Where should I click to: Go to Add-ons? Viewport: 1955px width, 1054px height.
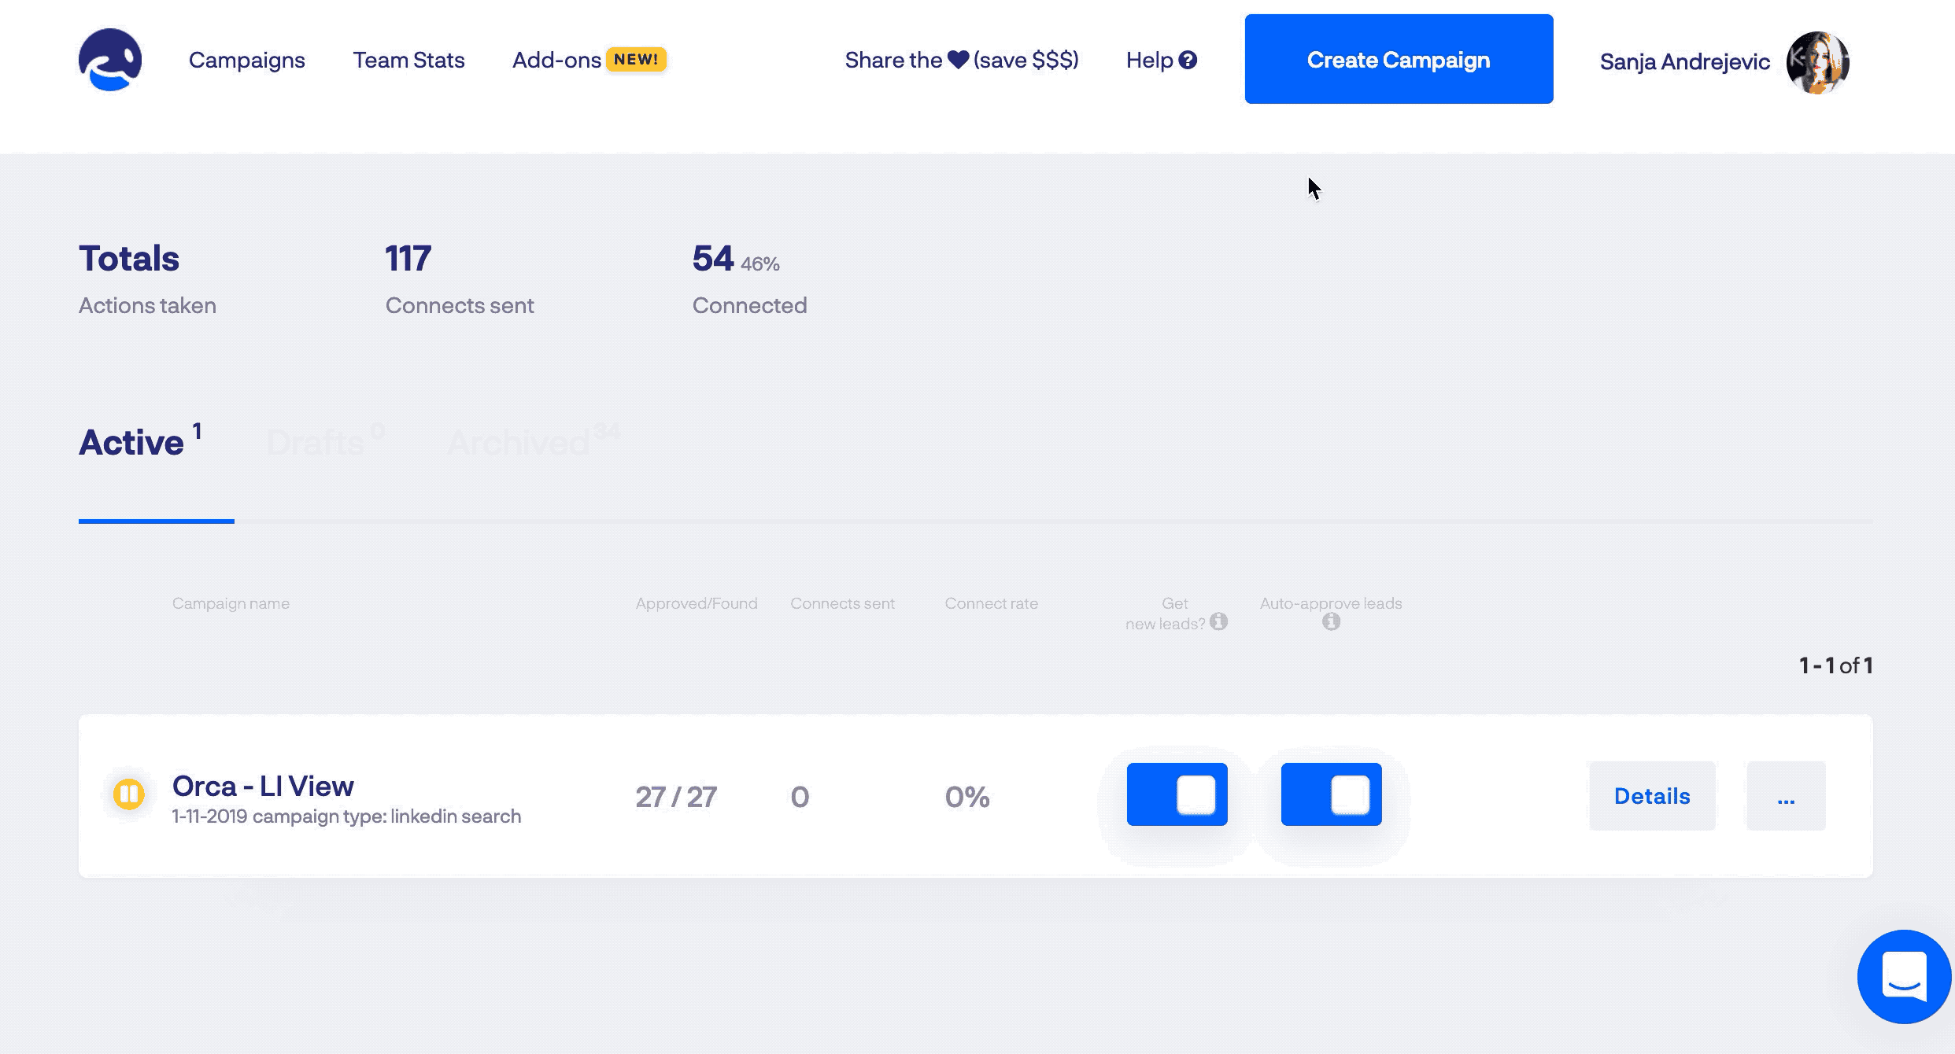(556, 60)
